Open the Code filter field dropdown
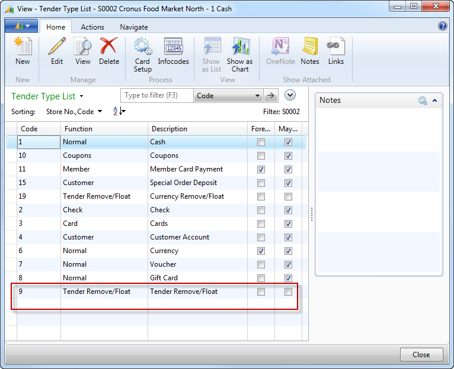Screen dimensions: 454x369 click(257, 96)
